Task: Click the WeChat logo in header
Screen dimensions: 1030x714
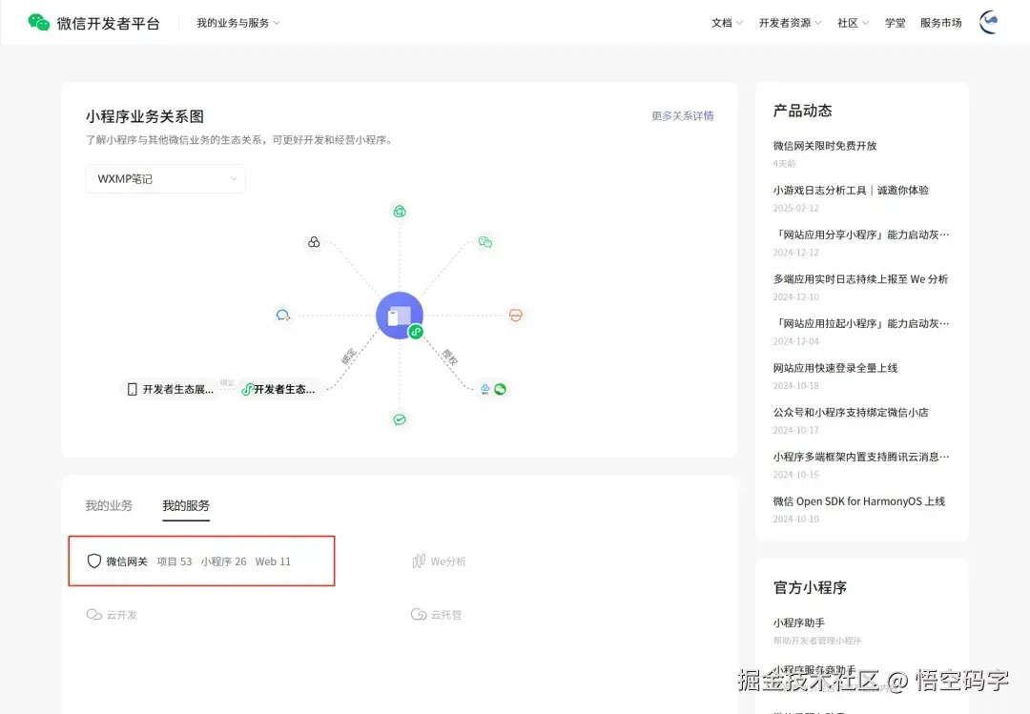Action: click(x=39, y=22)
